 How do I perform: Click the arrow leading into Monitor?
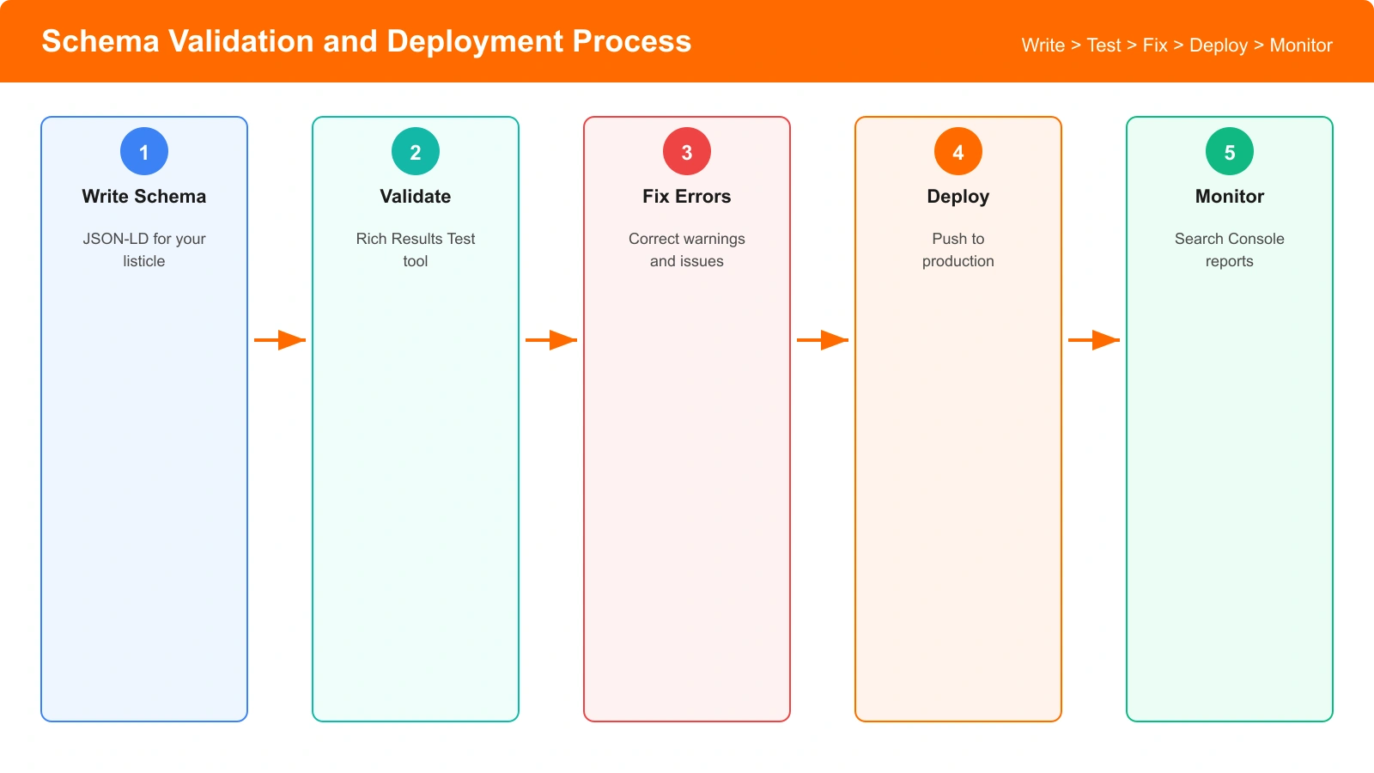click(1093, 339)
